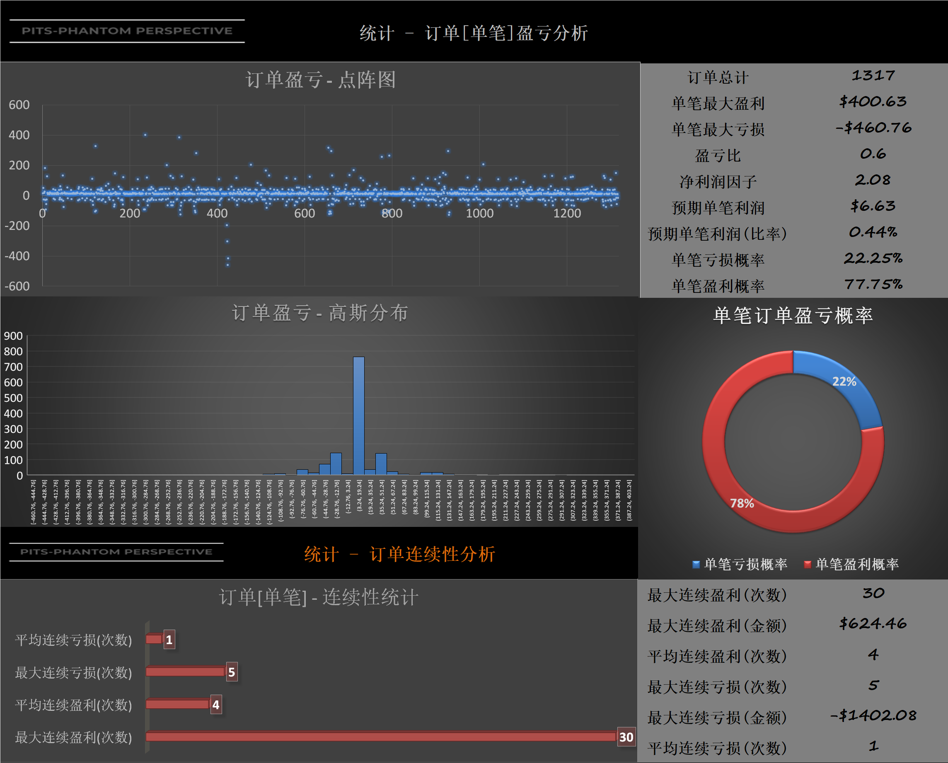Select the 最大连续盈利(次数) bar in the bar chart

click(381, 736)
